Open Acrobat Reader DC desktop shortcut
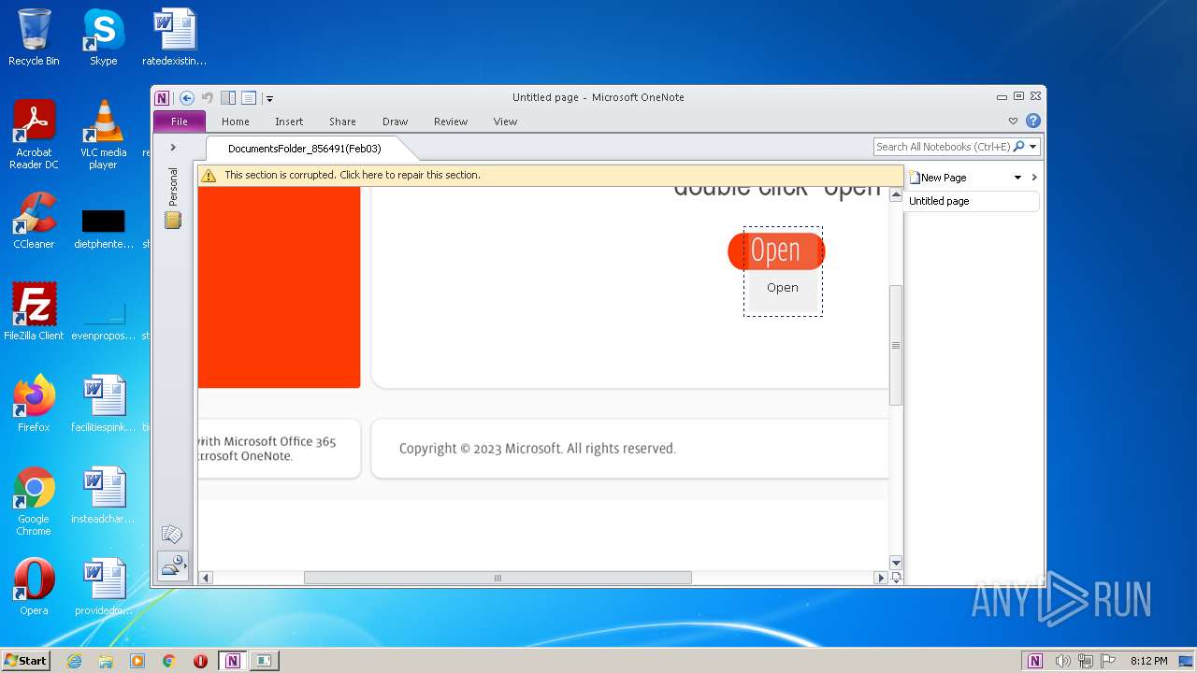Screen dimensions: 1197x673 (34, 135)
